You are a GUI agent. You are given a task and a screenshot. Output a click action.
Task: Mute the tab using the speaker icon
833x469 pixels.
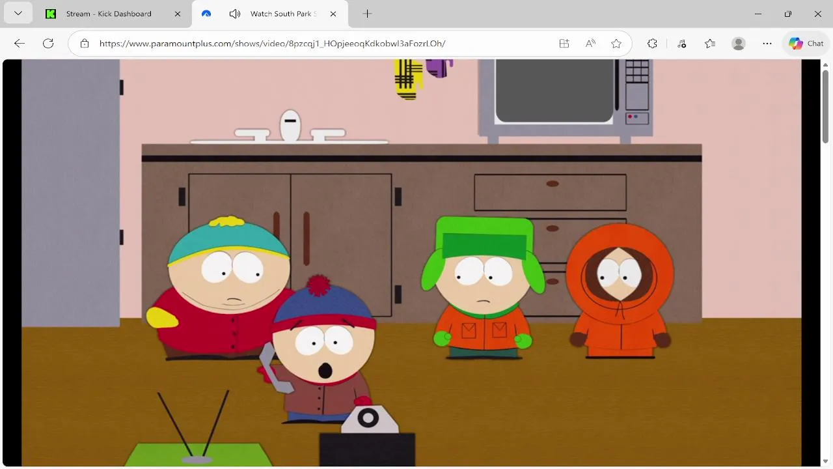(x=235, y=14)
